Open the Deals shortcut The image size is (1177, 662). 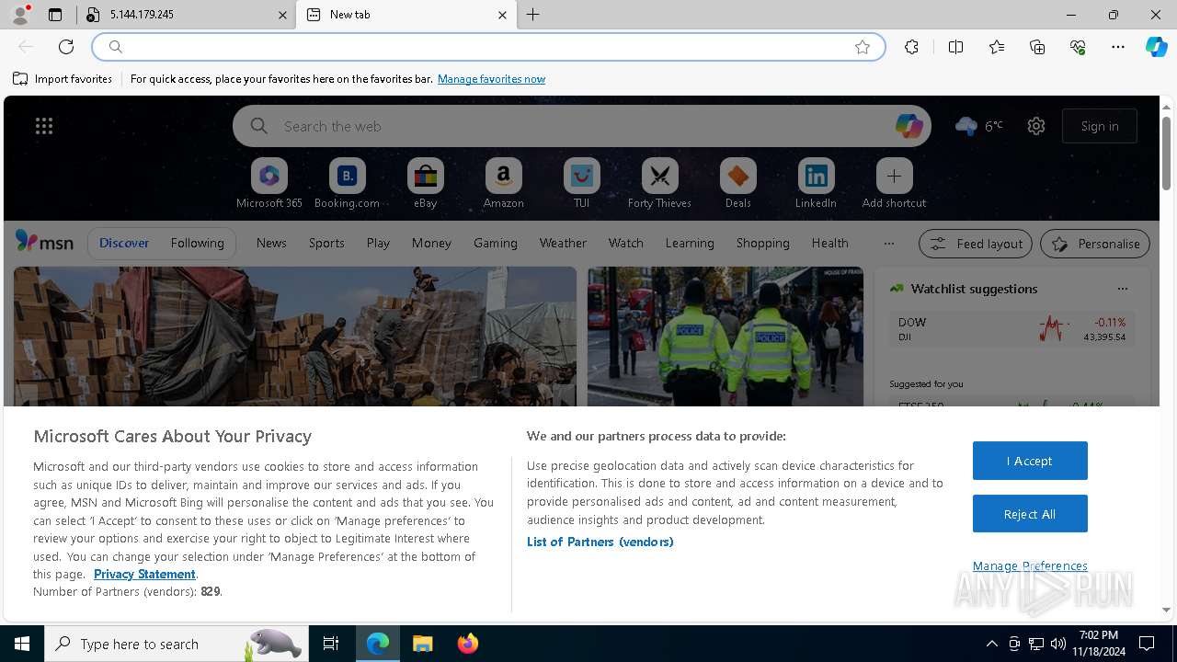click(x=737, y=183)
